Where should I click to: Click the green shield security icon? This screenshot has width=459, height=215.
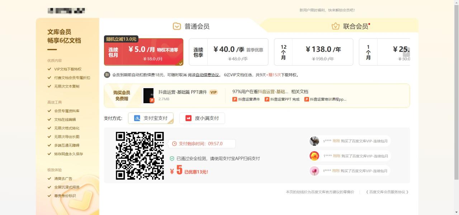tap(172, 158)
